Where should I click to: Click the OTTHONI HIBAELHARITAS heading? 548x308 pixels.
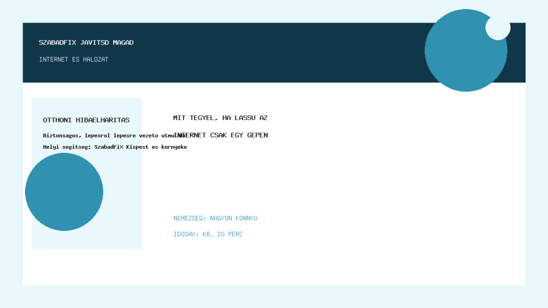pyautogui.click(x=86, y=120)
